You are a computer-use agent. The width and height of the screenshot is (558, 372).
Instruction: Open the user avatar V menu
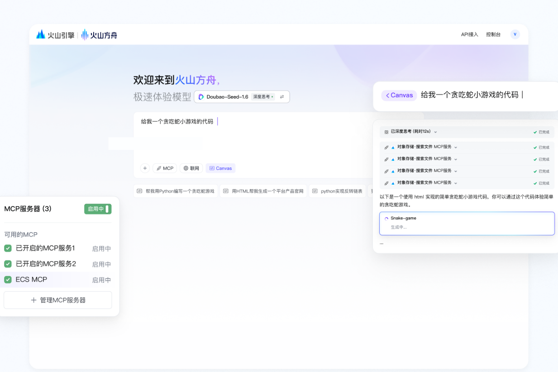pos(515,34)
